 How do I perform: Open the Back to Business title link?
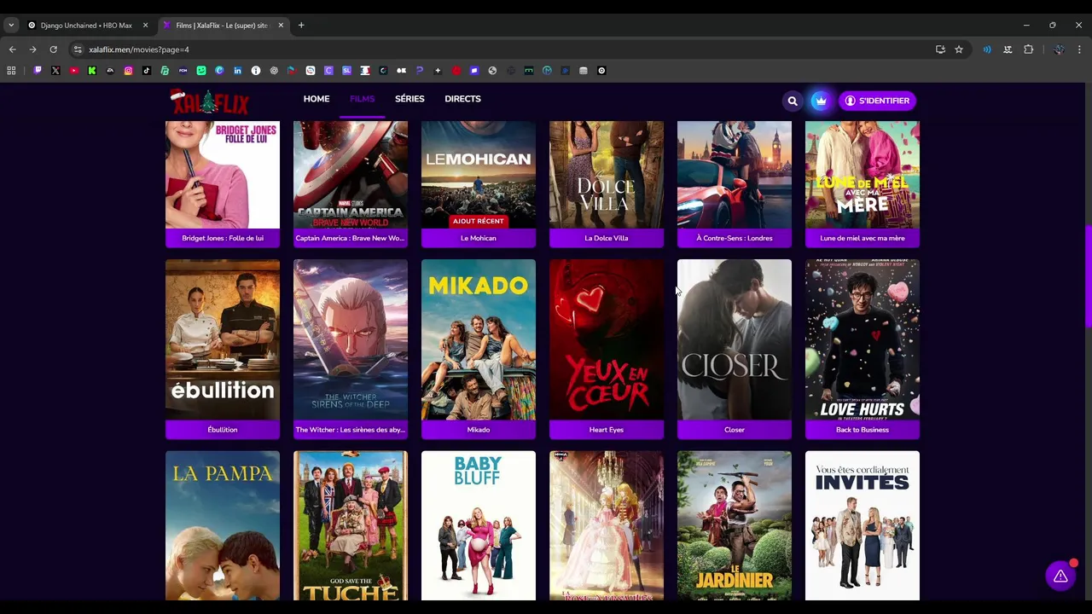pos(863,430)
